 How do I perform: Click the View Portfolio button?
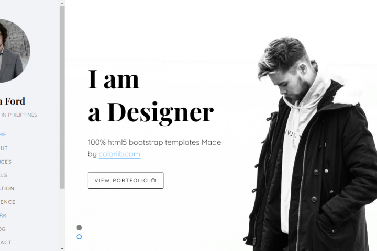coord(126,180)
